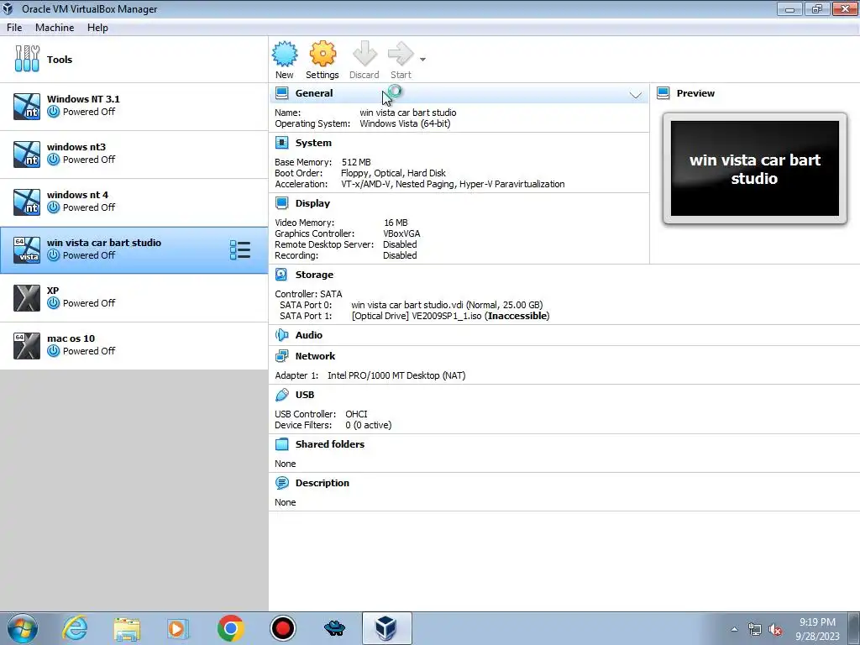Click the USB section icon
This screenshot has width=860, height=645.
[282, 395]
